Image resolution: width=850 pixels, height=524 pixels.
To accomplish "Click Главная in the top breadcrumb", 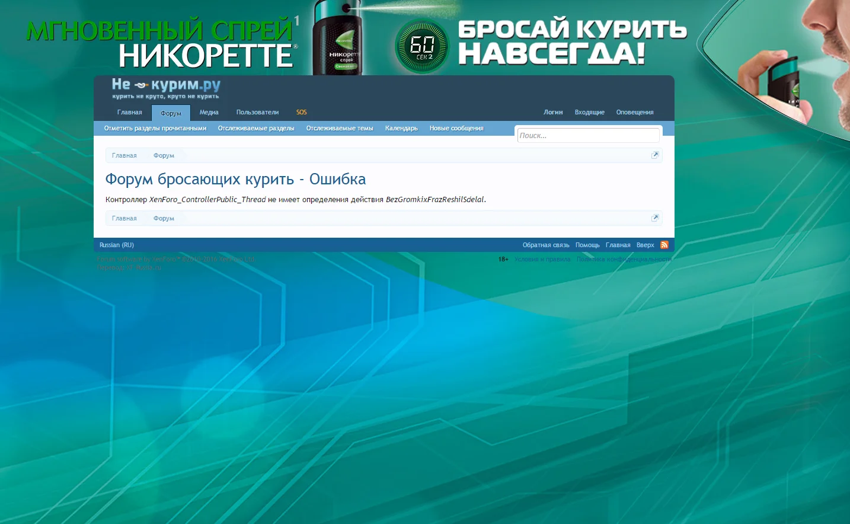I will 124,155.
